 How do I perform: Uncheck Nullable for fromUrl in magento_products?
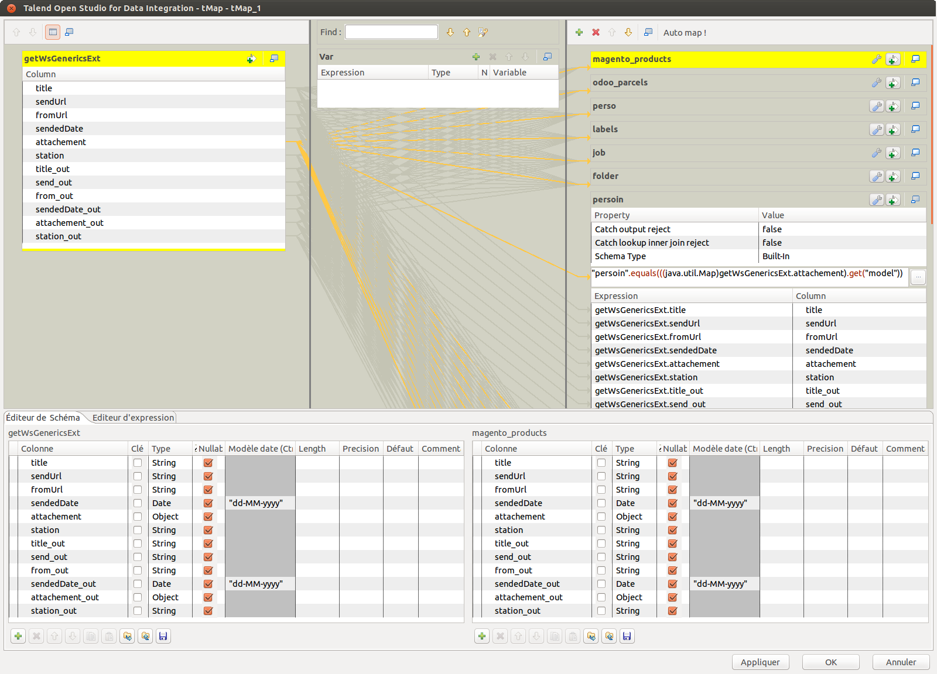click(x=672, y=490)
